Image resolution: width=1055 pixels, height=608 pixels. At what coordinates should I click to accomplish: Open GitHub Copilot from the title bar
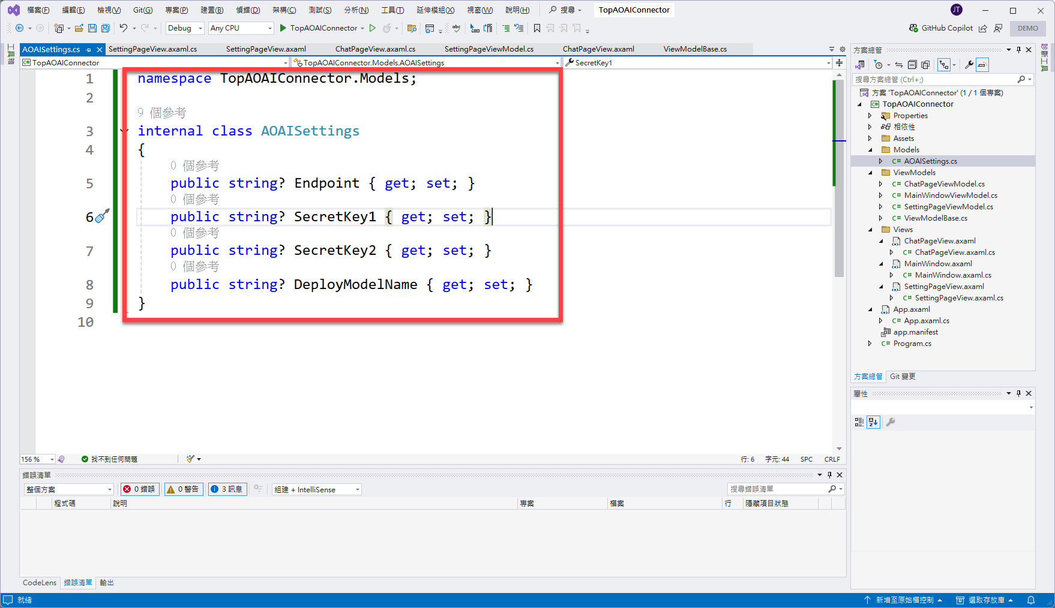941,28
